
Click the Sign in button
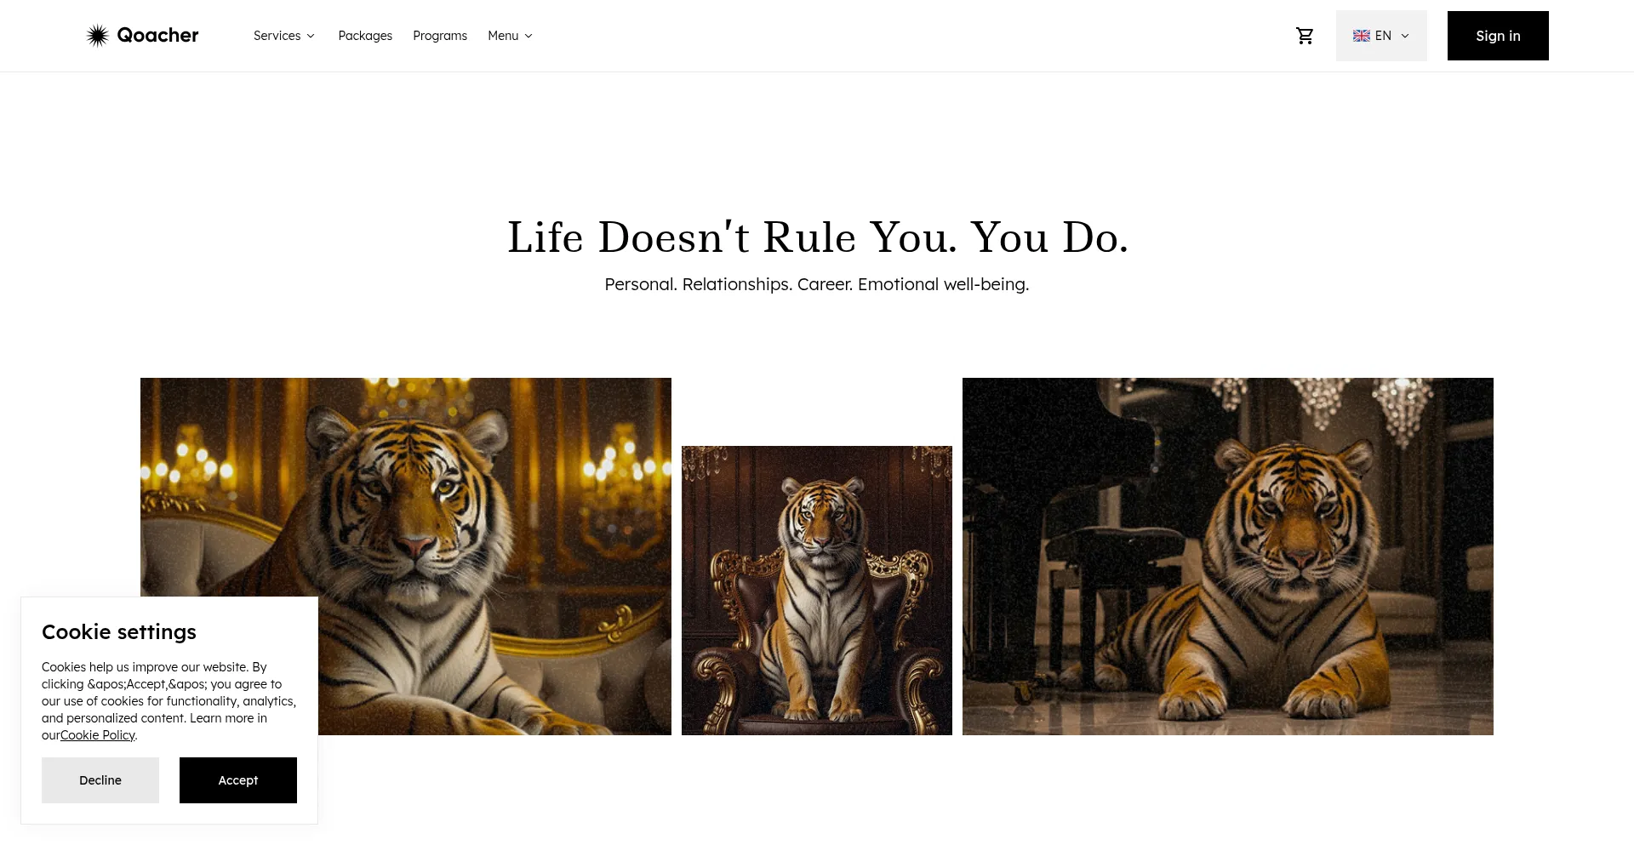point(1498,36)
